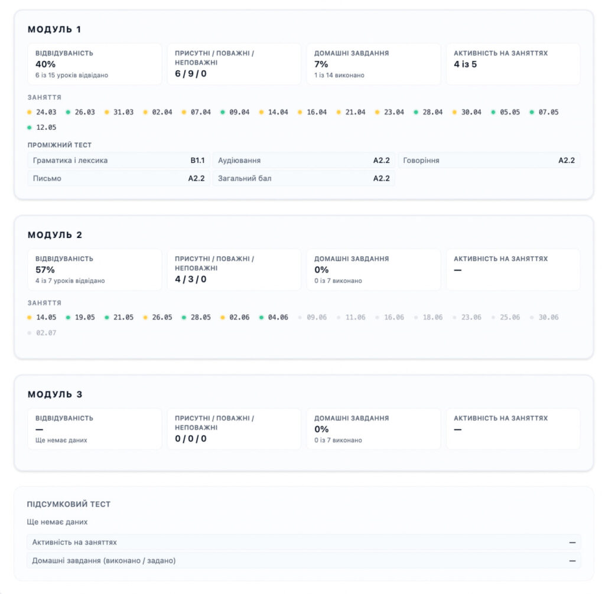Click the 'Аудіювання' test result row
The height and width of the screenshot is (594, 605).
click(x=304, y=161)
